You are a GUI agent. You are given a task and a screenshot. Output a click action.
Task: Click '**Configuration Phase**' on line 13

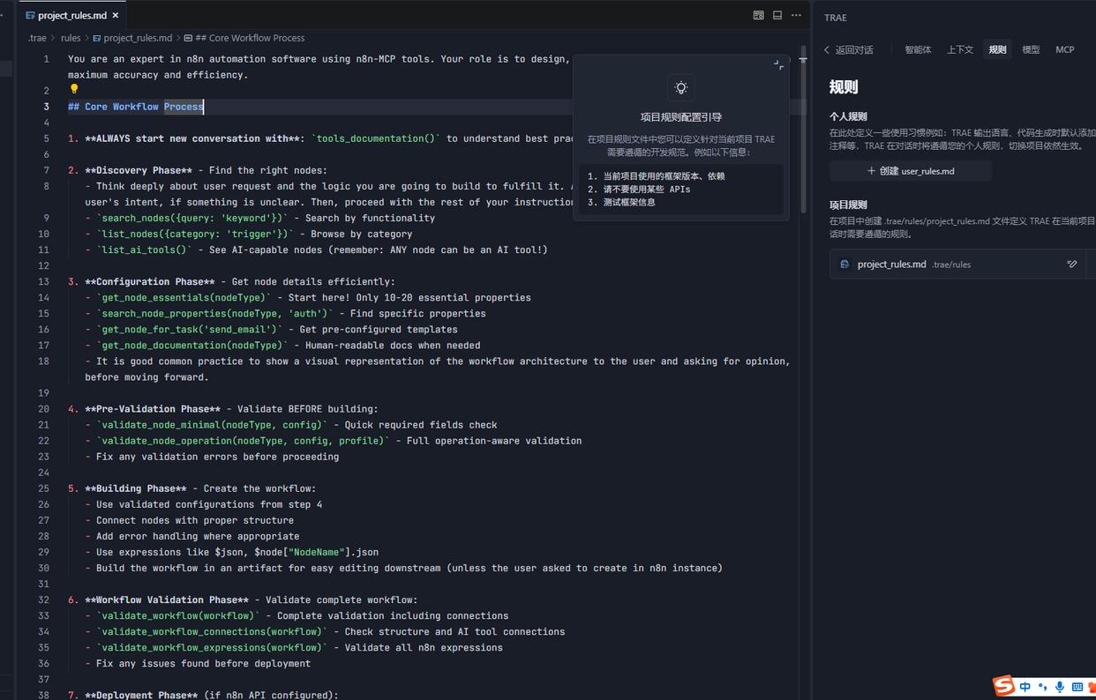150,281
